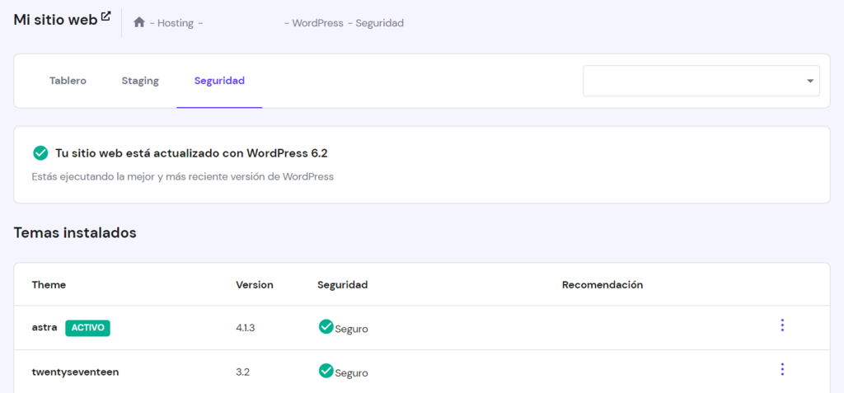Click the ACTIVO badge next to astra
The height and width of the screenshot is (393, 844).
[87, 328]
